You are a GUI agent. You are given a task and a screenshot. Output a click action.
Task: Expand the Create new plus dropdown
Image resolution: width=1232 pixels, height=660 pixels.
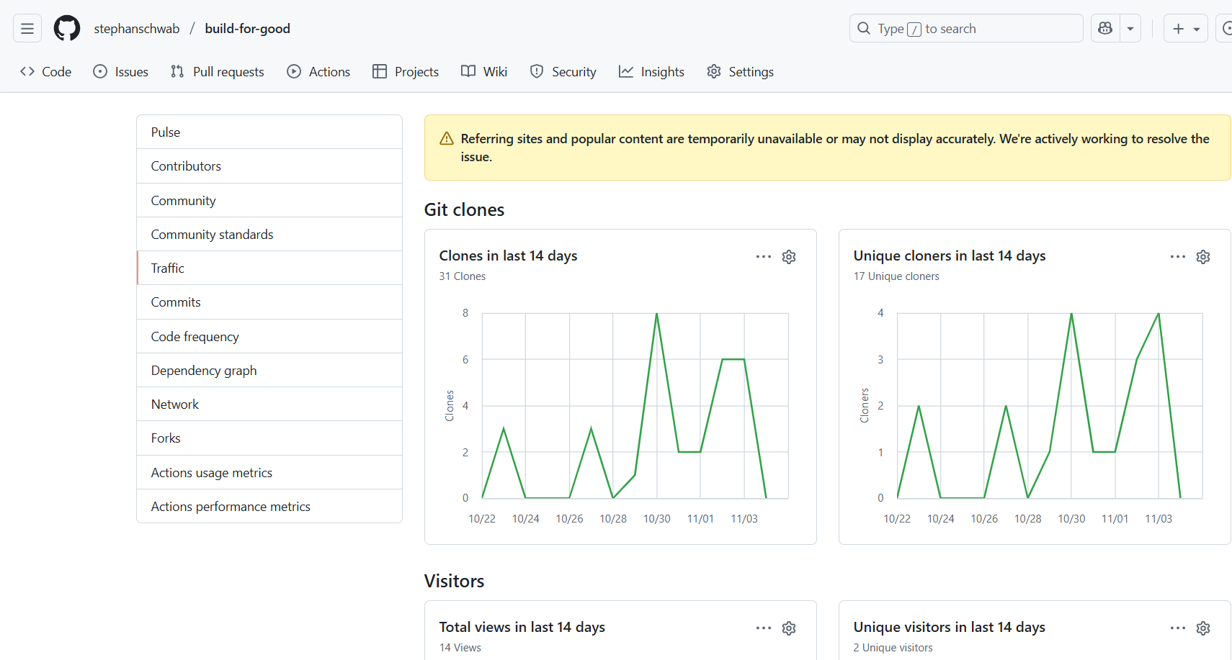coord(1185,29)
